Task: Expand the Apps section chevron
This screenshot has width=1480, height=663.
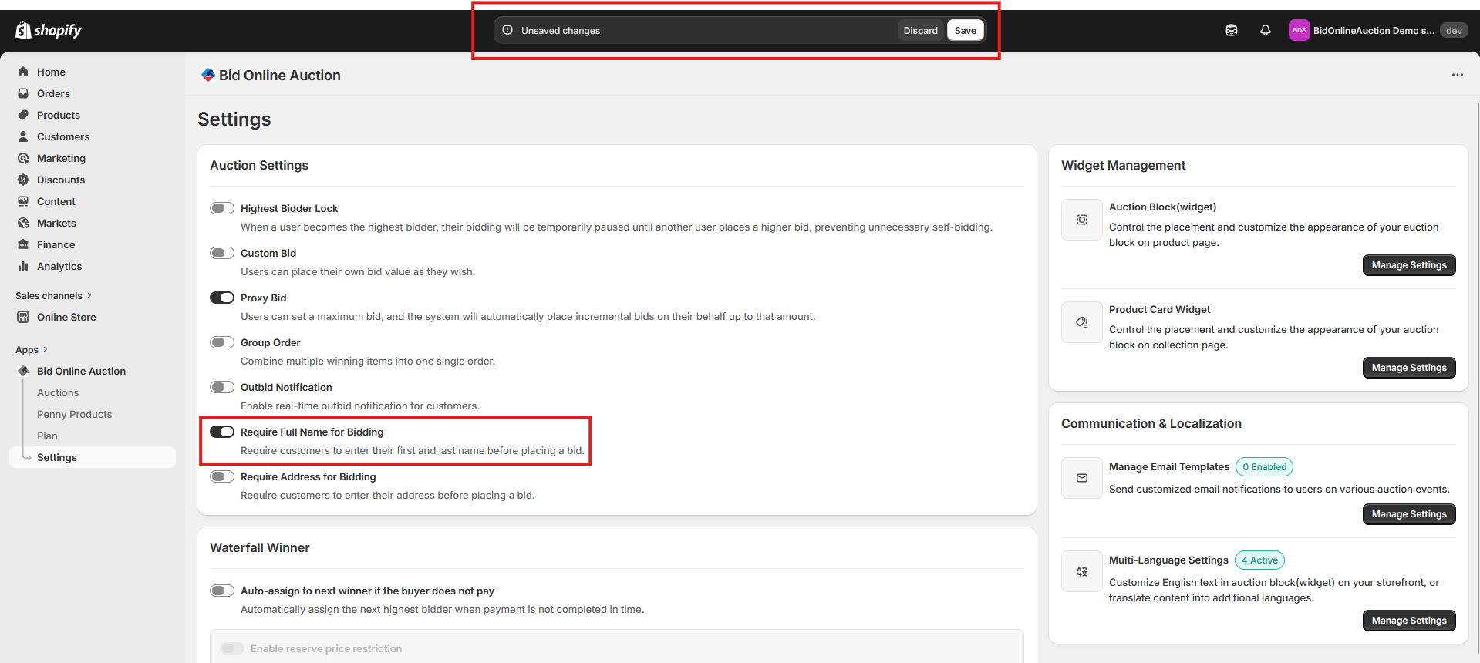Action: click(46, 349)
